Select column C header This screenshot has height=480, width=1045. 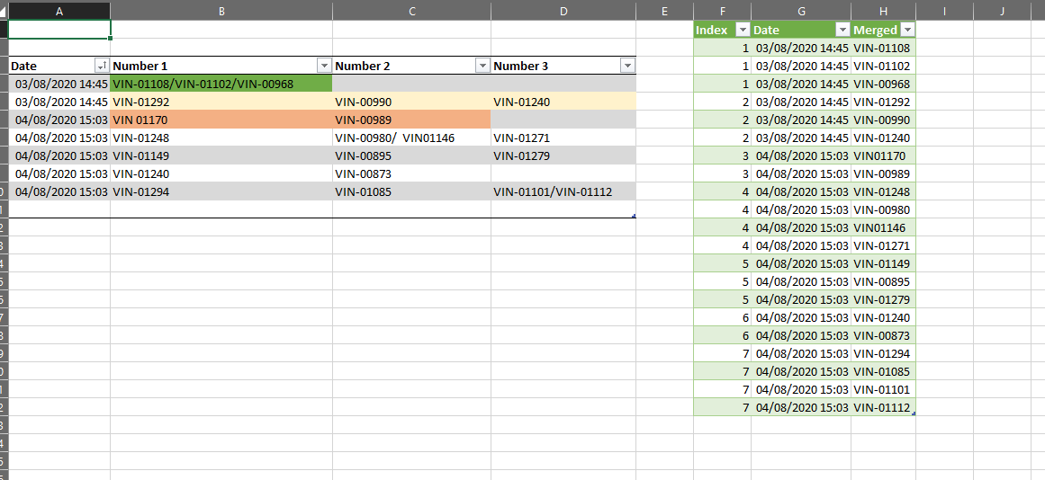[412, 11]
